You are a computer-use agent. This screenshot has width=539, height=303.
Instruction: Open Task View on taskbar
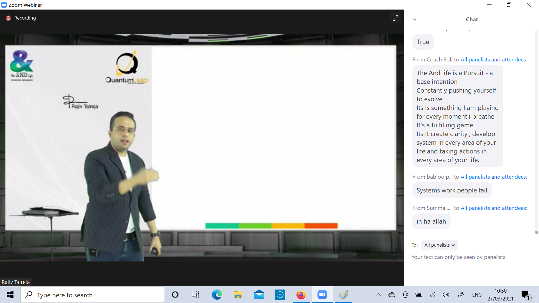[x=195, y=295]
